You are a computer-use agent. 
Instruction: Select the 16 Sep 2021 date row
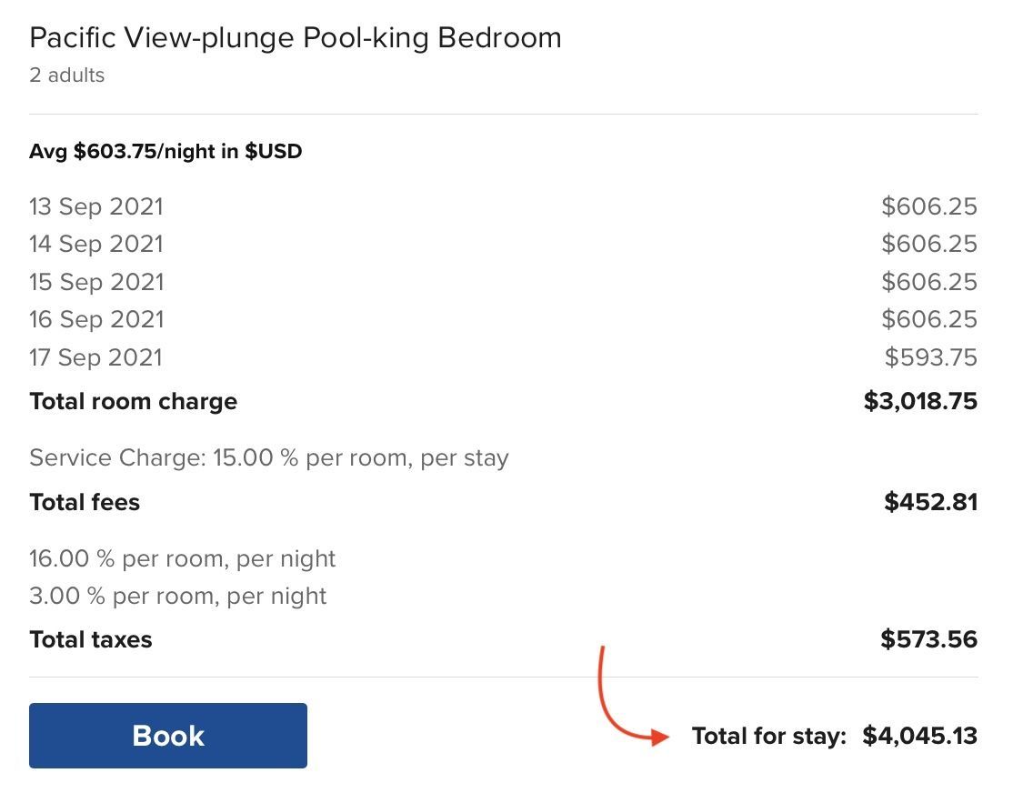[x=504, y=319]
